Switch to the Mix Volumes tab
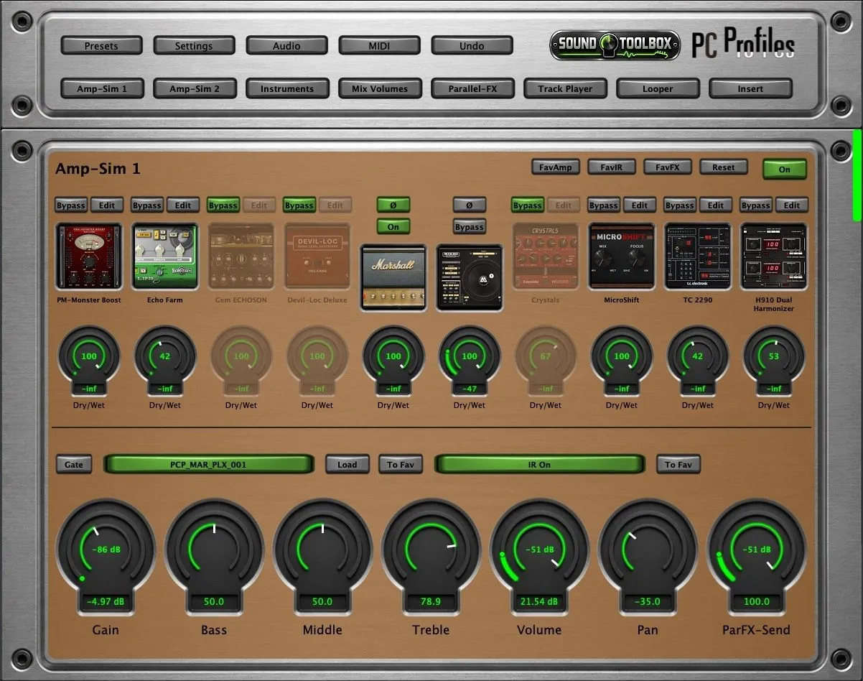This screenshot has width=863, height=681. (x=380, y=89)
